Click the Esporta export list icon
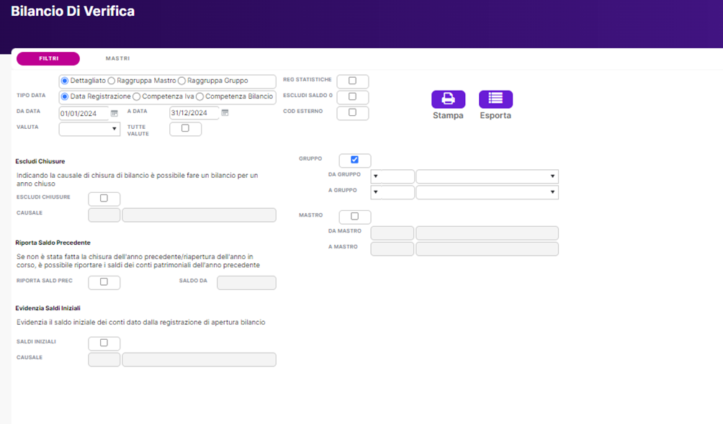 tap(495, 99)
